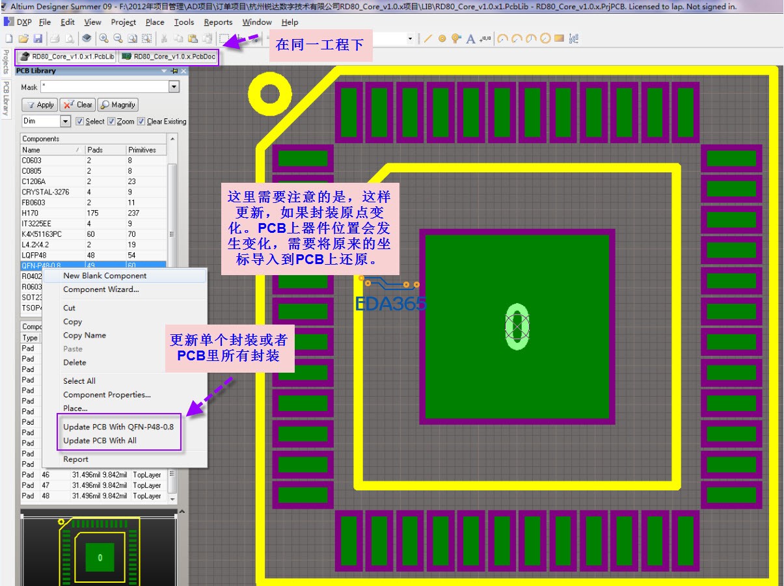Select the Place String text tool
This screenshot has width=784, height=586.
pyautogui.click(x=471, y=38)
